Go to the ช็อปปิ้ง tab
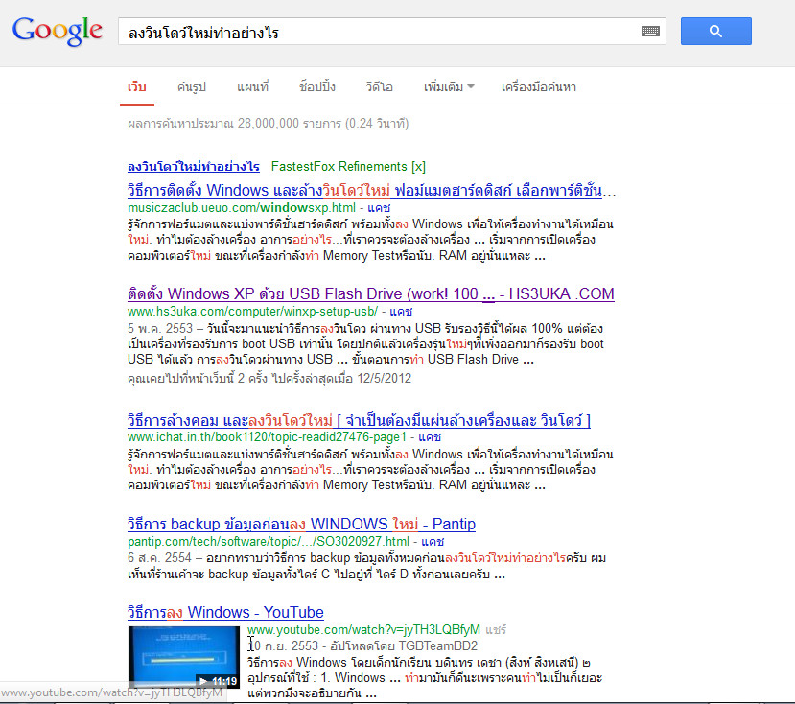The width and height of the screenshot is (795, 704). 316,86
